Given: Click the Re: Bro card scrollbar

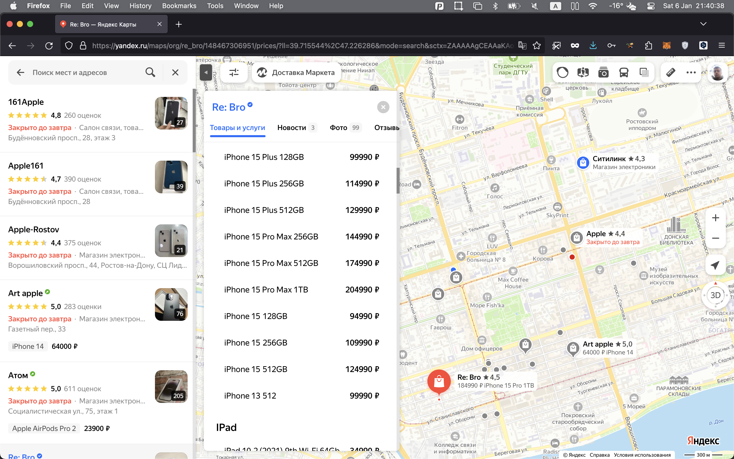Looking at the screenshot, I should (398, 180).
